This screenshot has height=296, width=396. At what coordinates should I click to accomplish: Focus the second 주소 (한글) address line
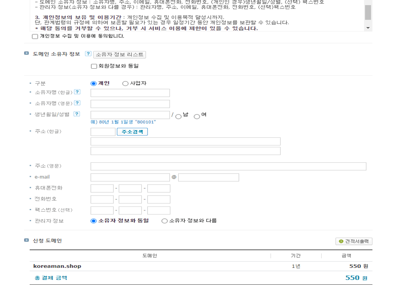point(185,151)
